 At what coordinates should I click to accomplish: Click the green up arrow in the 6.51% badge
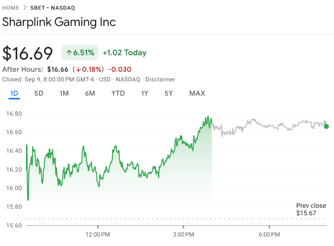point(69,53)
